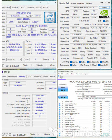Click the GPU-Z refresh icon
This screenshot has width=112, height=140.
click(x=105, y=3)
